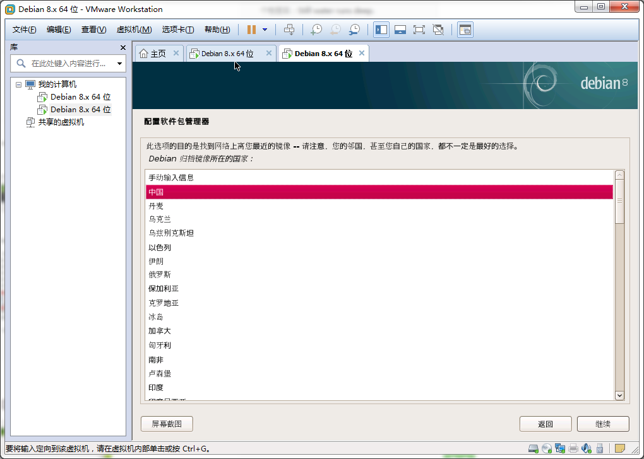This screenshot has width=644, height=459.
Task: Close the active bold Debian 8.x 64 位 tab
Action: click(x=361, y=53)
